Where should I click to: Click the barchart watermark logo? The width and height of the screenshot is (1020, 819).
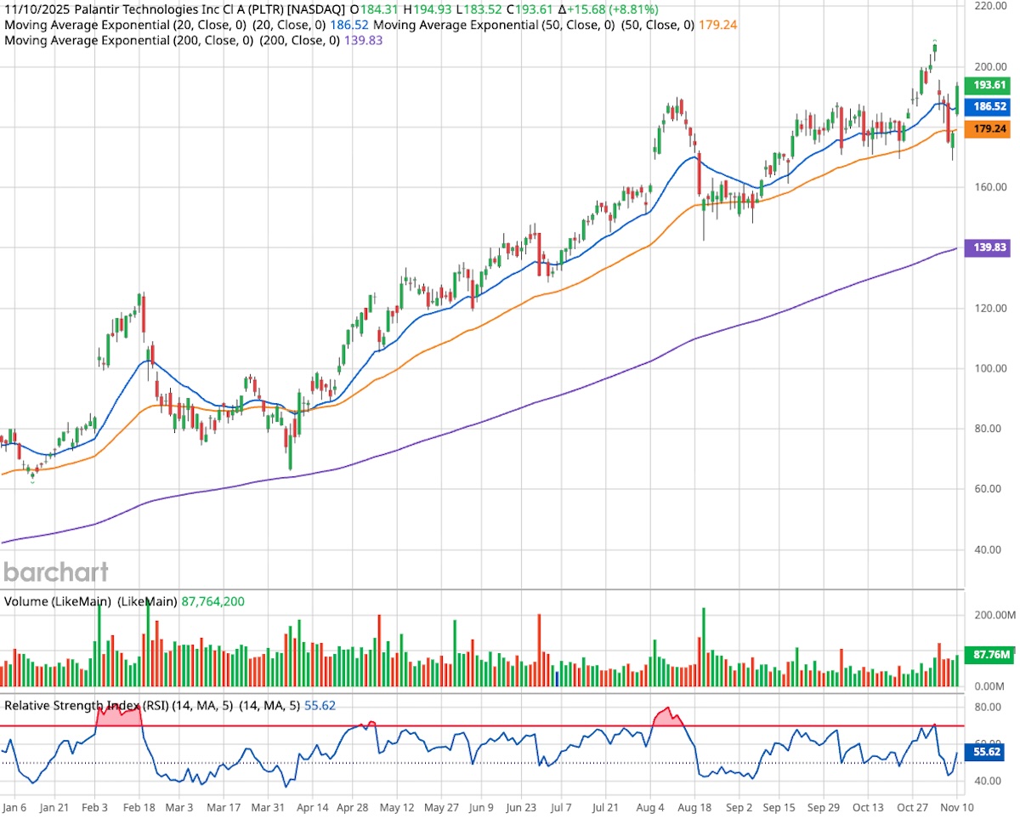(x=56, y=571)
